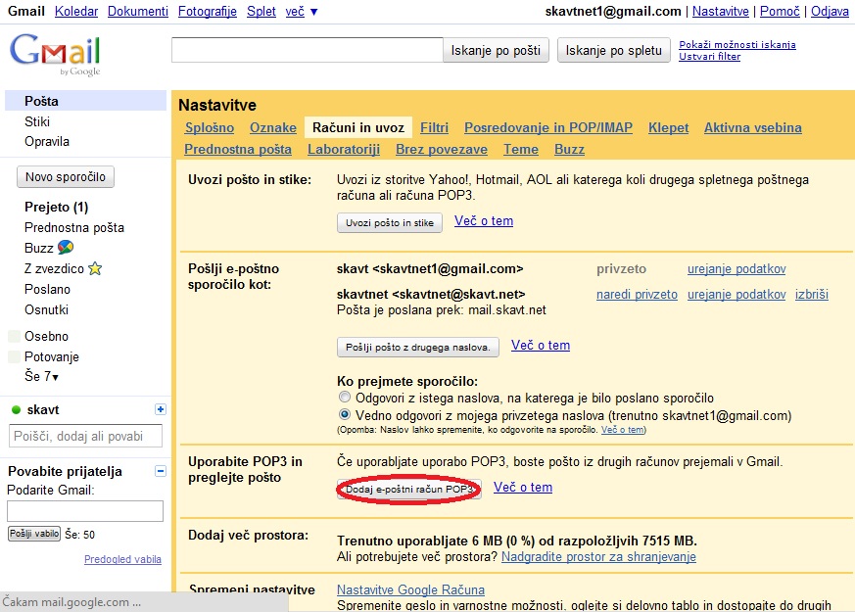Screen dimensions: 855x612
Task: Click the Gmail logo
Action: coord(55,54)
